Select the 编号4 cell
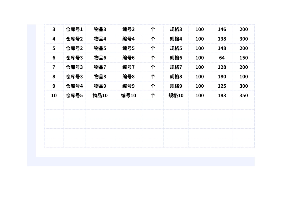The height and width of the screenshot is (203, 287). [128, 39]
